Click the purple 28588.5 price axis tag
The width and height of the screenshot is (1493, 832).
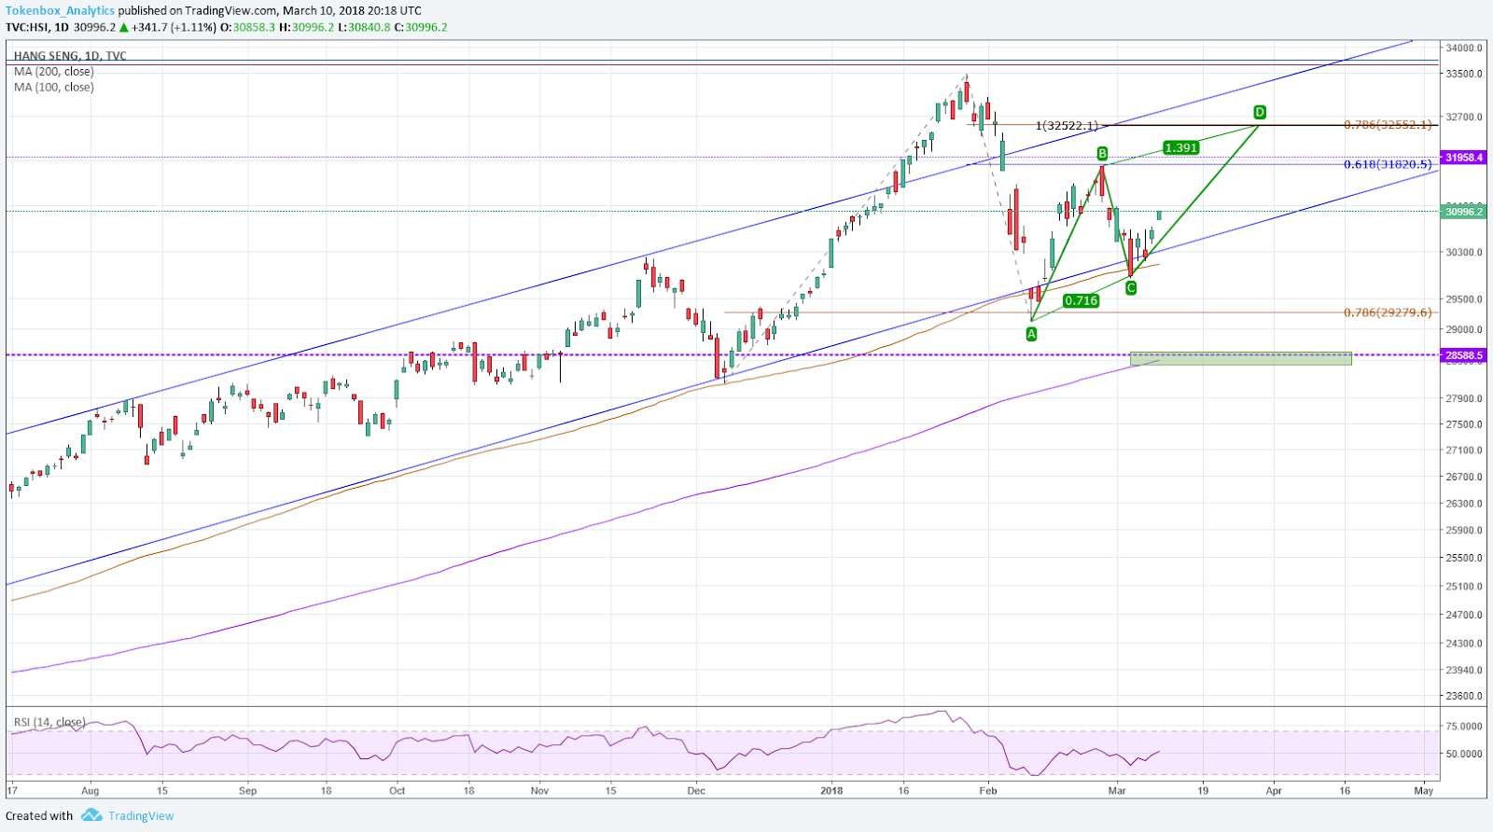pos(1463,355)
